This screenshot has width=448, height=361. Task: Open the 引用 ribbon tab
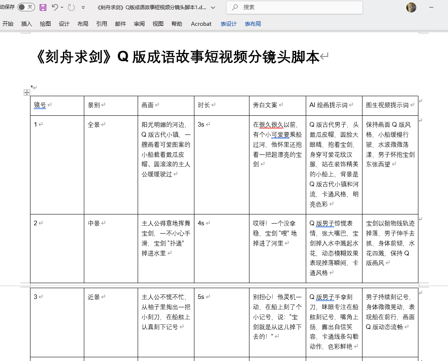(x=102, y=24)
